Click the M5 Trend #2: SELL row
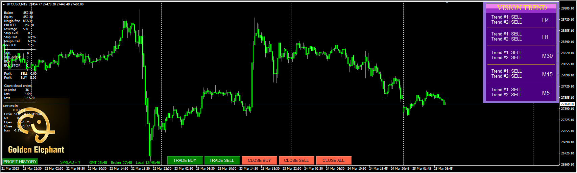577x173 pixels. (x=507, y=95)
